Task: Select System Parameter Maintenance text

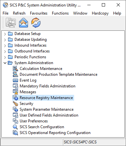Action: click(47, 109)
